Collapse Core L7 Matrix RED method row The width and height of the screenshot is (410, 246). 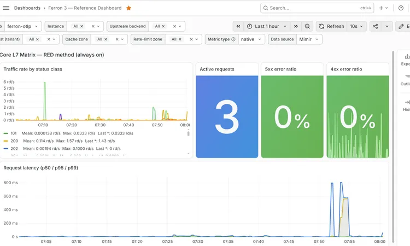(x=52, y=55)
